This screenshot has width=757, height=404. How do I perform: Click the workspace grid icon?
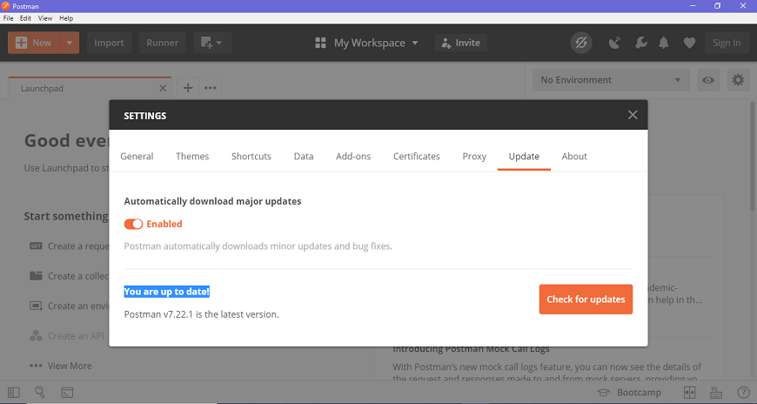click(320, 43)
